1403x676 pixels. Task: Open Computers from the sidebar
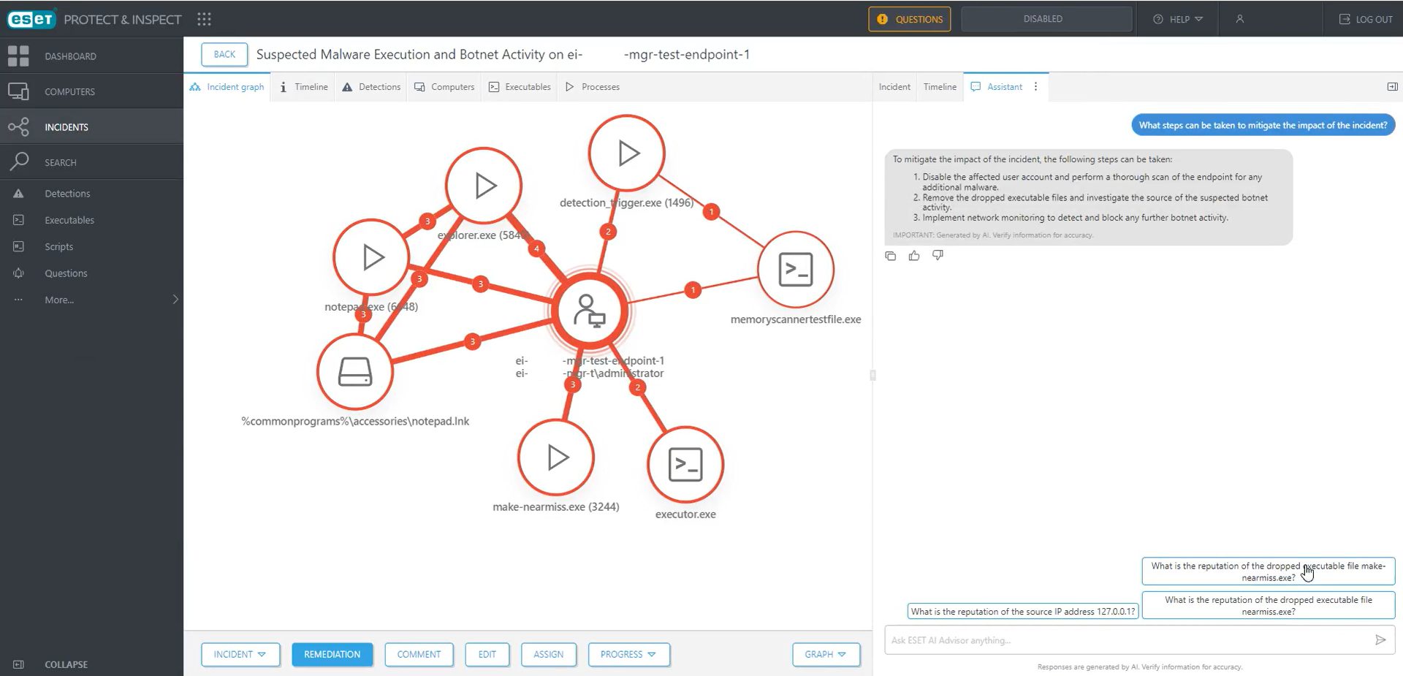pyautogui.click(x=91, y=91)
